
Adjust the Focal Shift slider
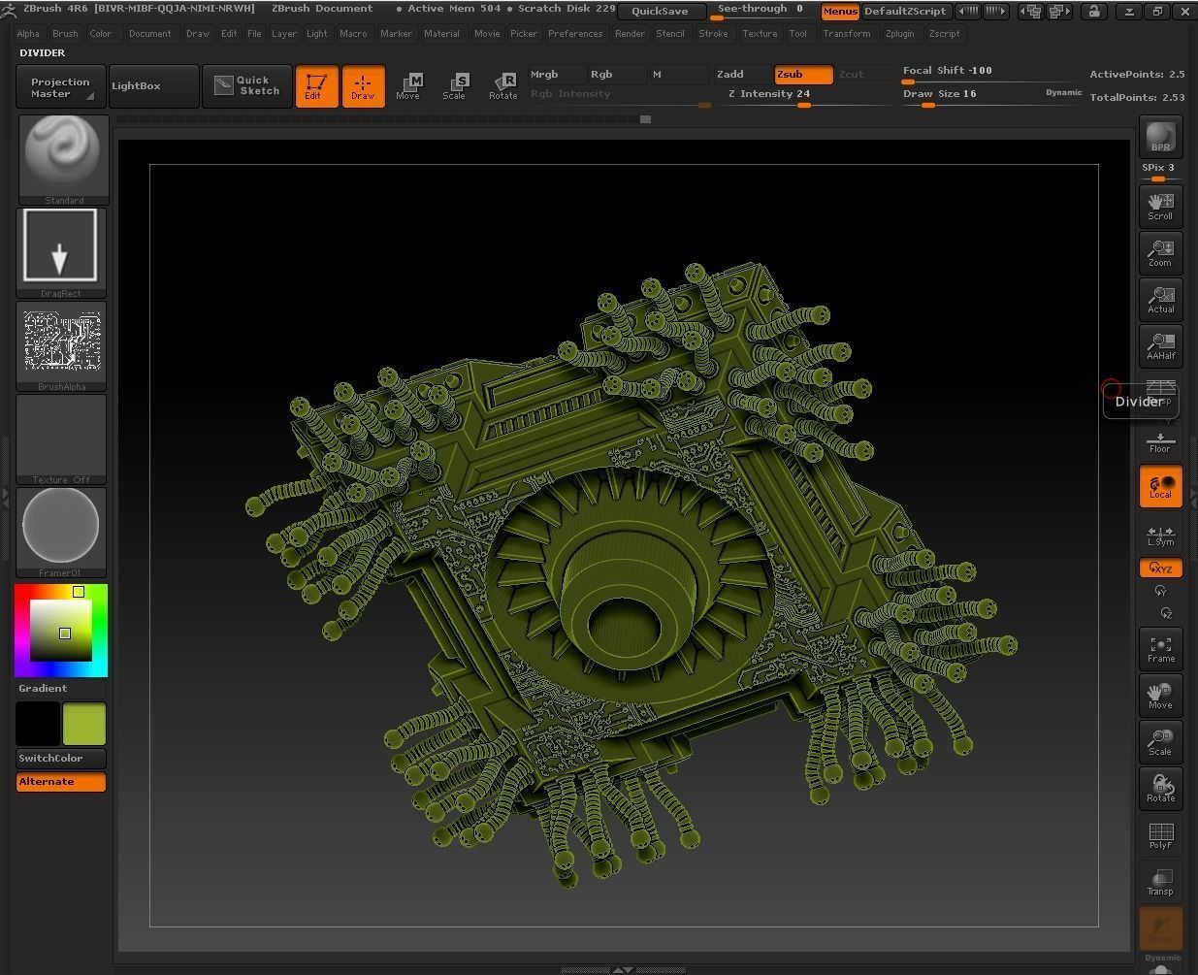pos(992,73)
